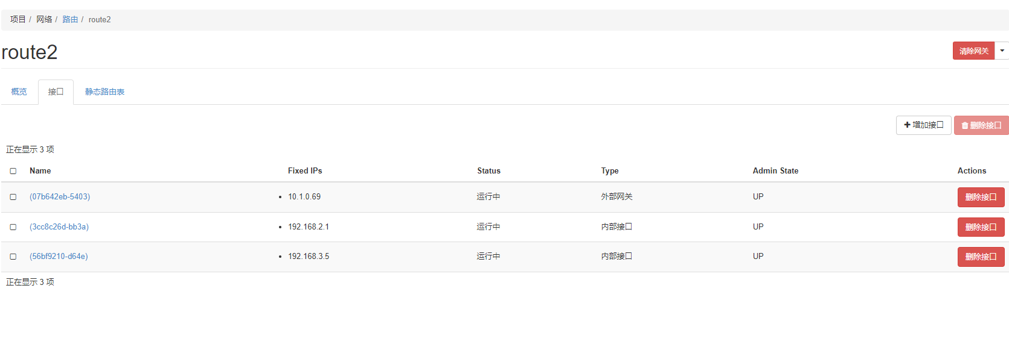Tick the checkbox for interface 56bf9210-d64e
This screenshot has width=1009, height=356.
(x=13, y=257)
